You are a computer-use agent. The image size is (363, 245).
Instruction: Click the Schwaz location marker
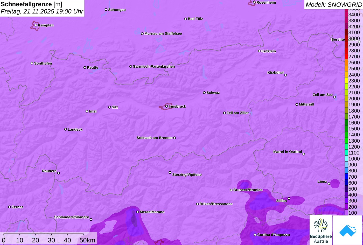tap(204, 93)
